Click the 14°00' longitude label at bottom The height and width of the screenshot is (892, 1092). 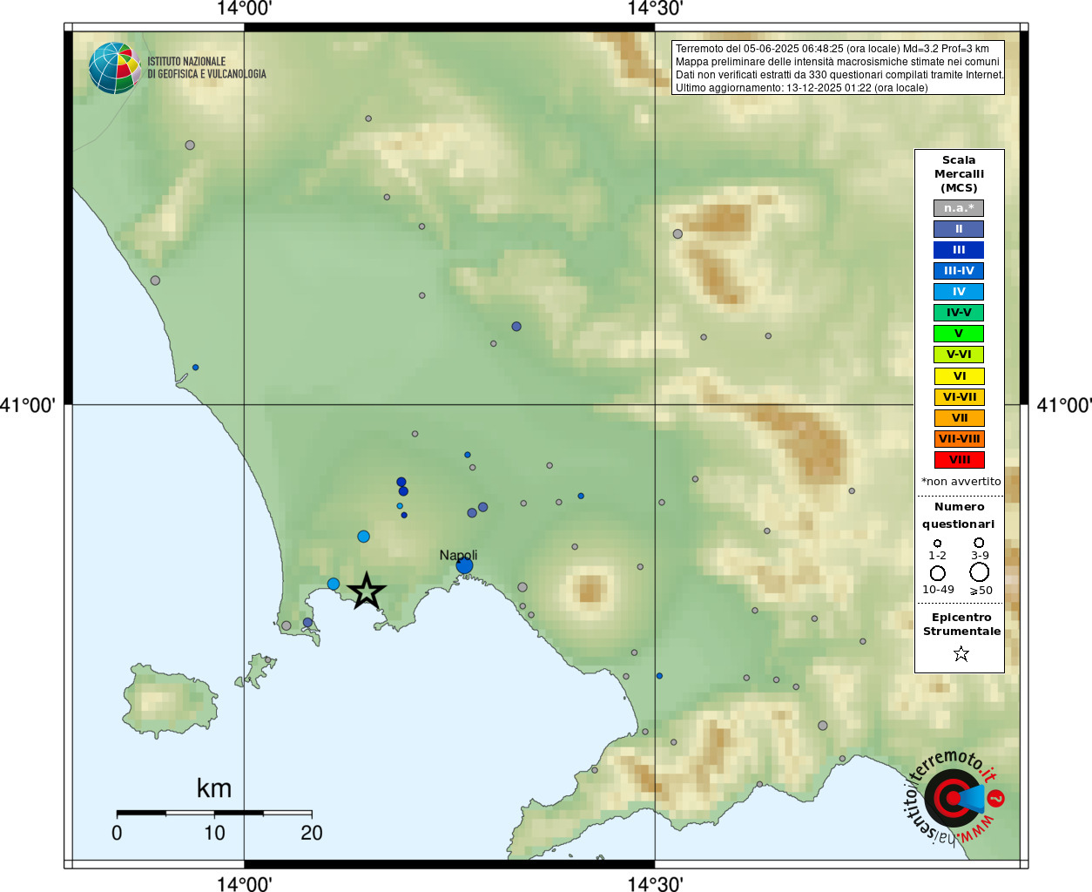(245, 884)
